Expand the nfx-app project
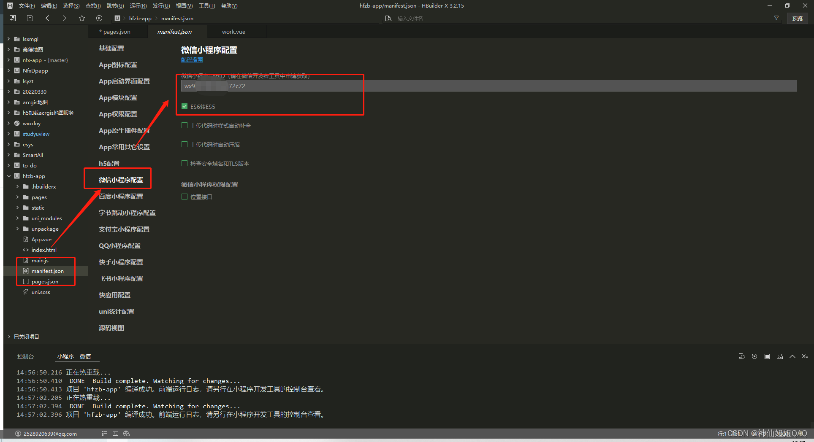 click(x=9, y=60)
